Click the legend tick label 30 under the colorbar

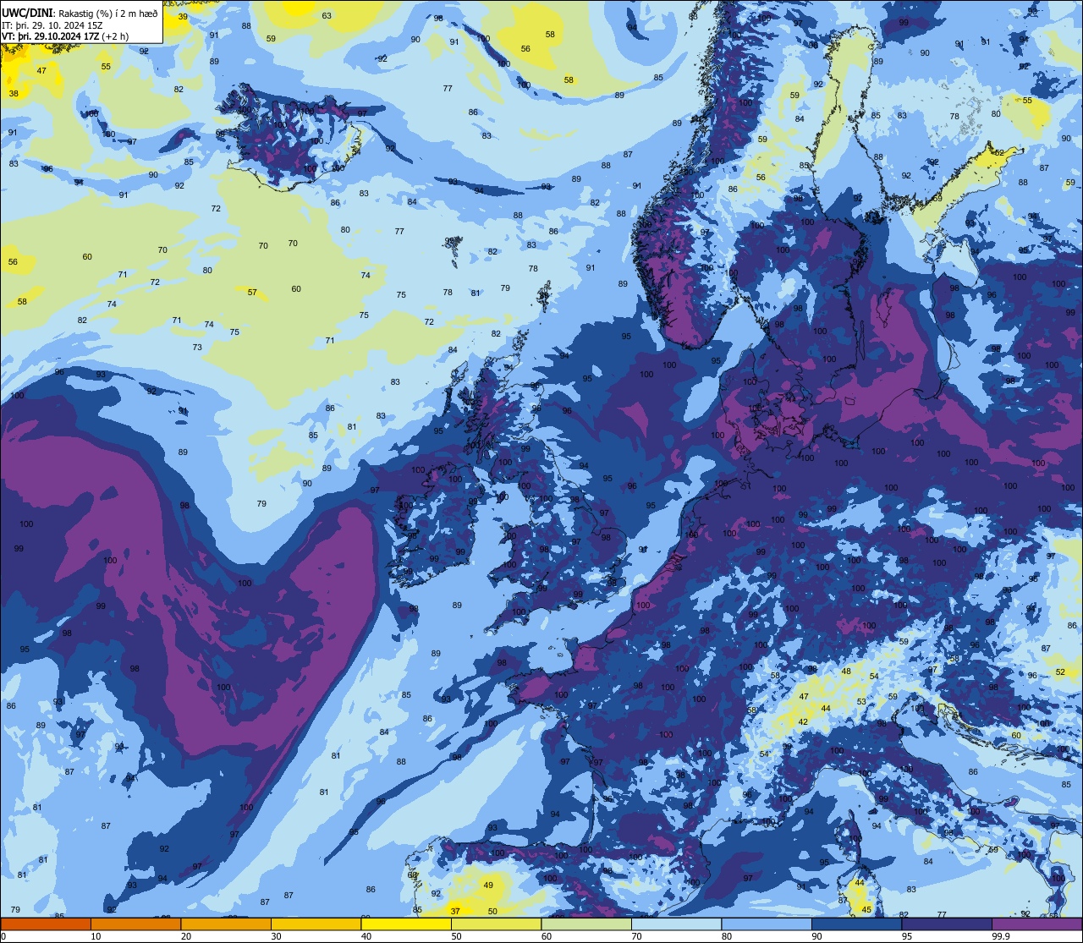[276, 936]
